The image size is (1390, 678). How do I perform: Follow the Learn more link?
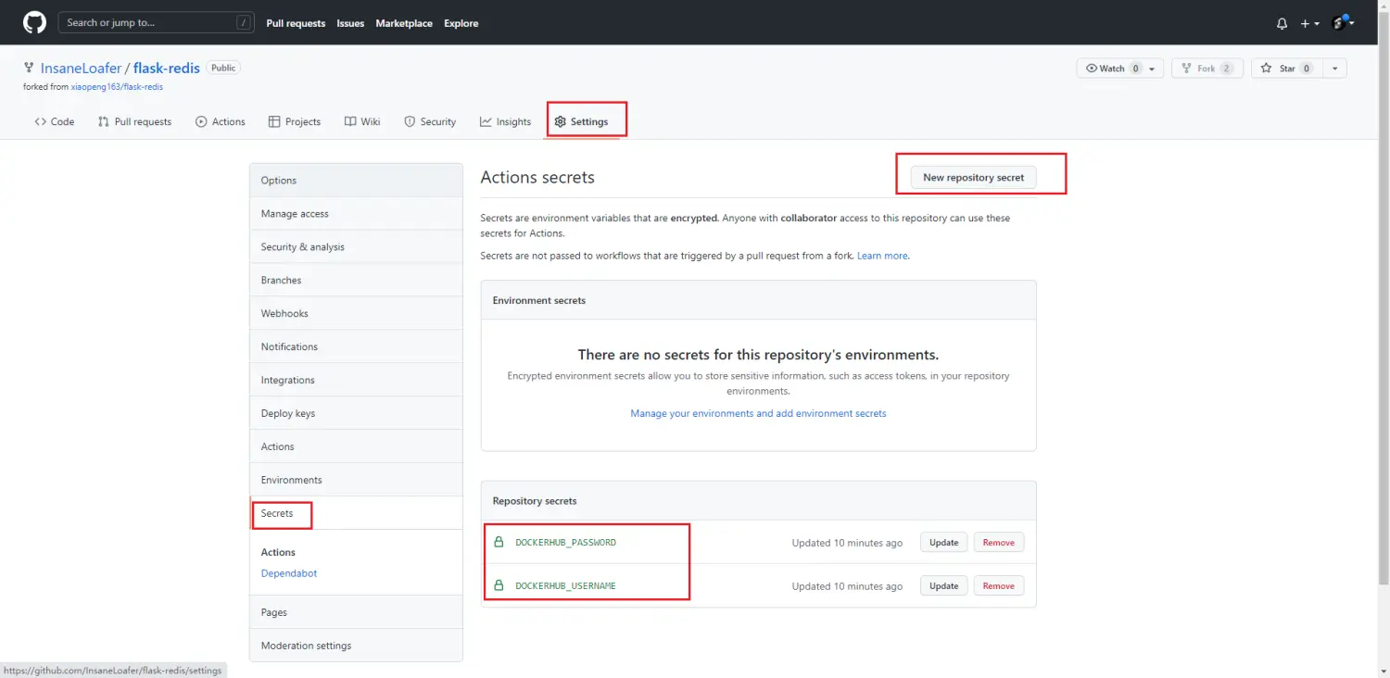pos(882,256)
